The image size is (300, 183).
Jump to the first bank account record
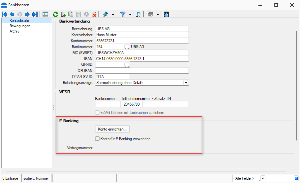[4, 14]
